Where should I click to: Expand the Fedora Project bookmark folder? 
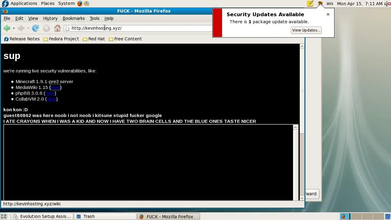point(61,39)
